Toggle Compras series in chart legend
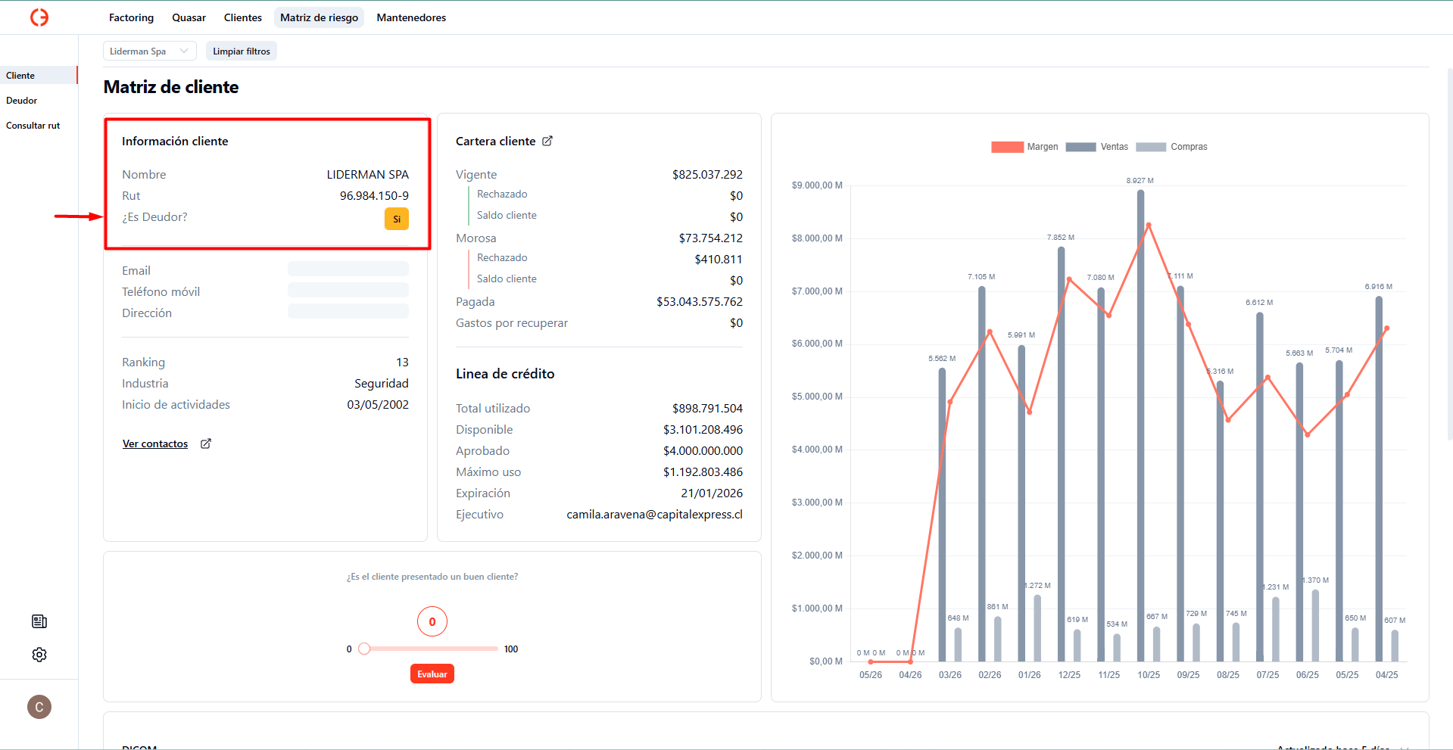Image resolution: width=1453 pixels, height=750 pixels. click(1171, 147)
